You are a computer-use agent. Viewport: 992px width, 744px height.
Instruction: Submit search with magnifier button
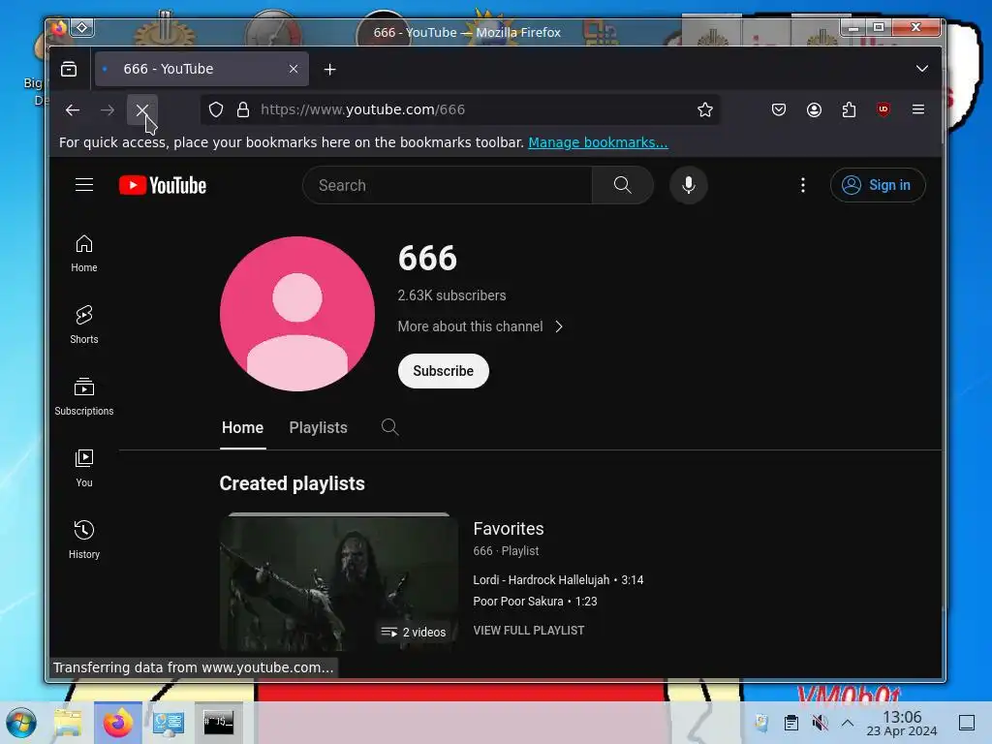click(623, 185)
